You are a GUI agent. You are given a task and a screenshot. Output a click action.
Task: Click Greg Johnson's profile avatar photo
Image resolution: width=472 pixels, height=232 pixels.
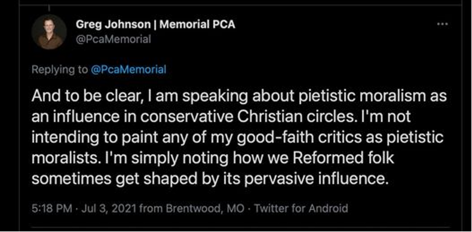point(49,32)
